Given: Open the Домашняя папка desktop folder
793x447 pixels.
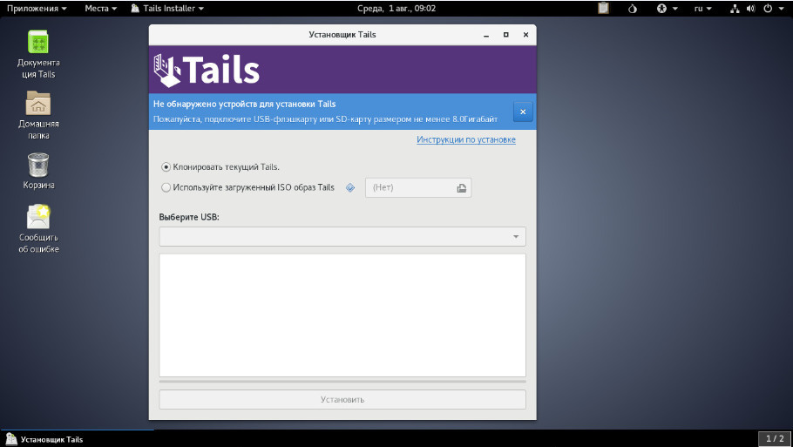Looking at the screenshot, I should 38,115.
